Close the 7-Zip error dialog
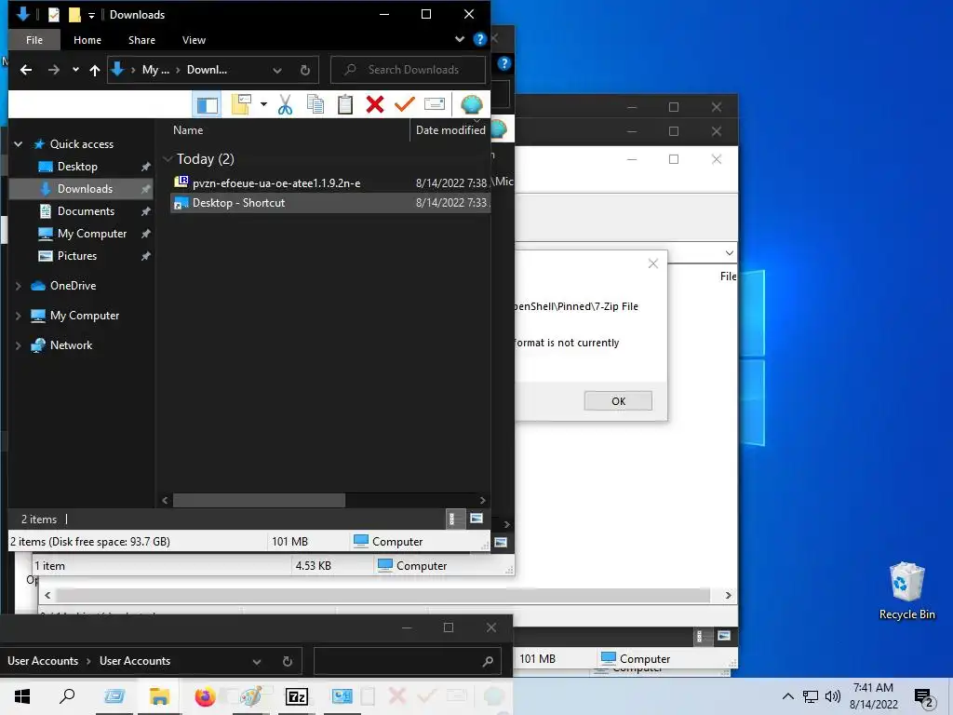953x715 pixels. tap(652, 263)
